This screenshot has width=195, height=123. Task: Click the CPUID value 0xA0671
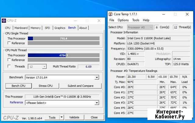(135, 64)
